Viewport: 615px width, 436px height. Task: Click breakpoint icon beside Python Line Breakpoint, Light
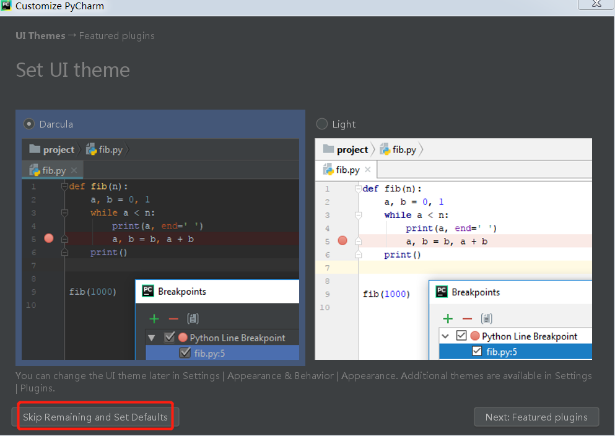coord(475,336)
